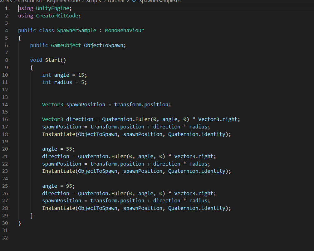The image size is (314, 251).
Task: Click the SpawnerSample class name
Action: pyautogui.click(x=76, y=30)
